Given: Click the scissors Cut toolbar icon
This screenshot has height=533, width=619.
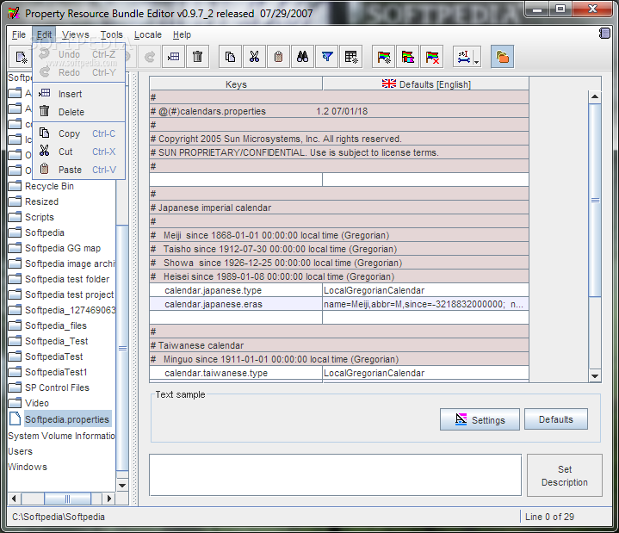Looking at the screenshot, I should (254, 57).
